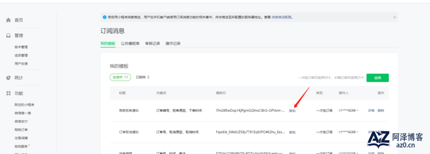Click the 操作人 column header

click(x=343, y=93)
